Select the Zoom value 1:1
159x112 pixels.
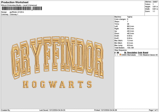pos(154,11)
